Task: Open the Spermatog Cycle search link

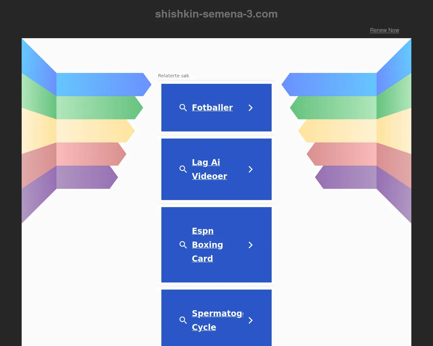Action: coord(217,320)
